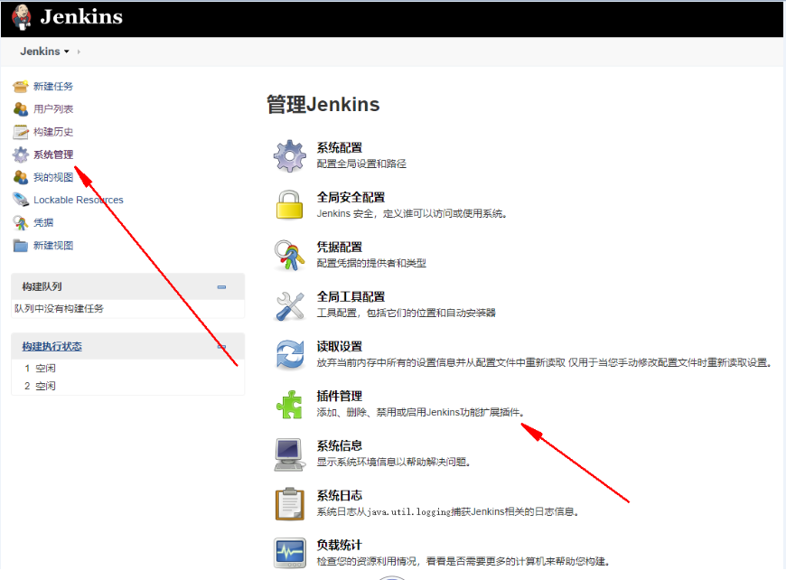Screen dimensions: 786x580
Task: Click the 凭据配置 keys icon
Action: coord(290,255)
